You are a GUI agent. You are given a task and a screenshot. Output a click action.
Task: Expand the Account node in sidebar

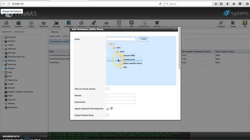(x=3, y=37)
